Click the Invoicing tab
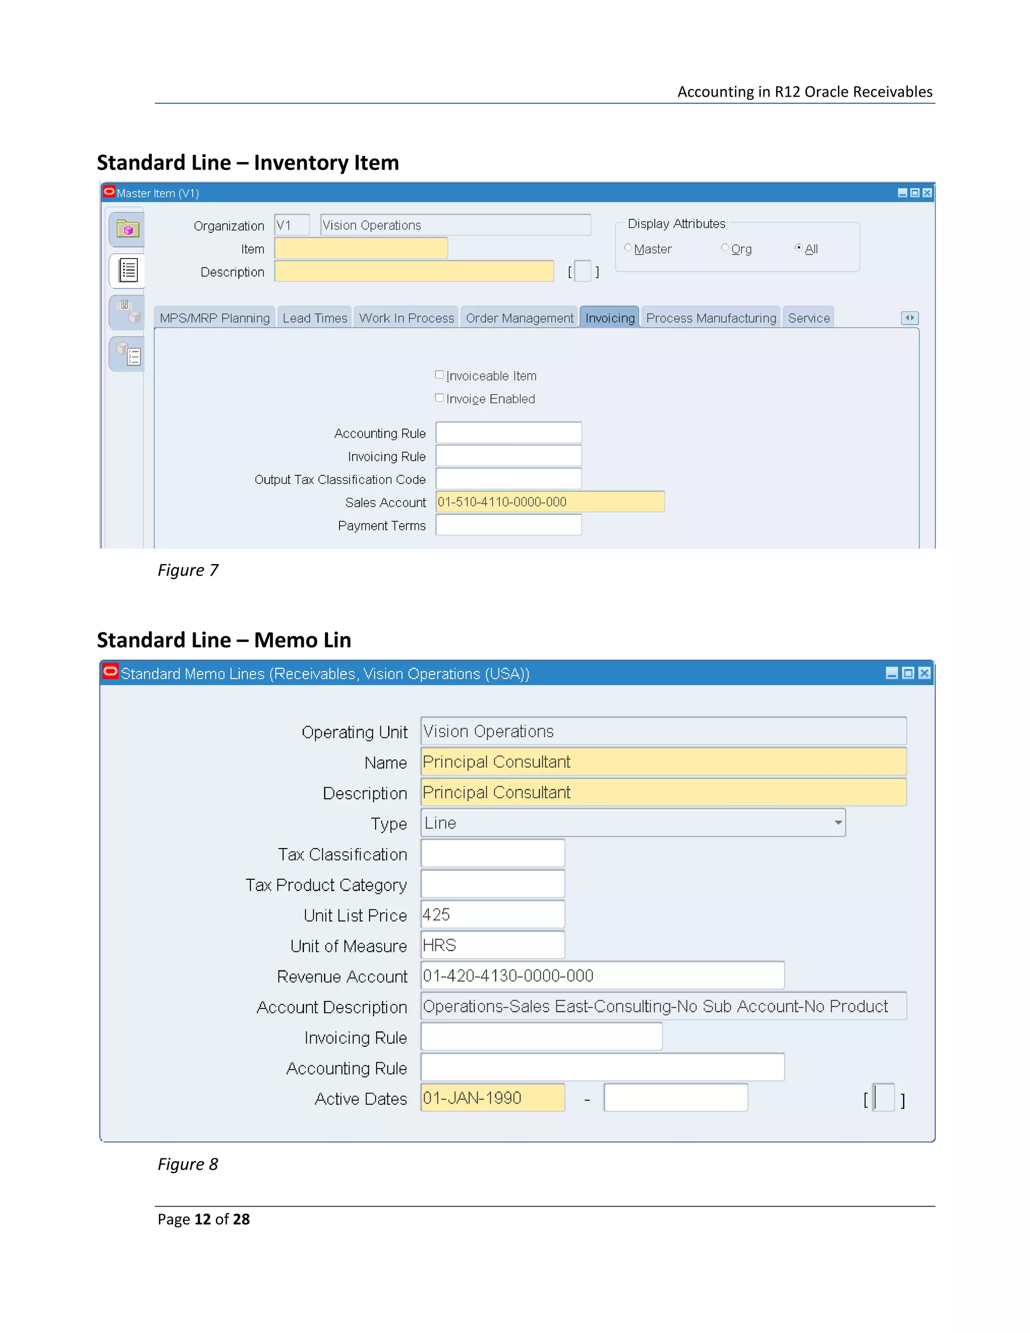Image resolution: width=1030 pixels, height=1333 pixels. click(610, 317)
